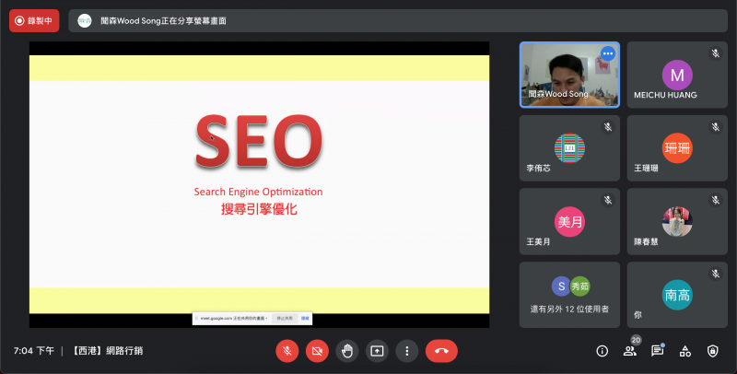Open the 還有另外 12 位使用者 tile
The image size is (737, 374).
[x=569, y=295]
